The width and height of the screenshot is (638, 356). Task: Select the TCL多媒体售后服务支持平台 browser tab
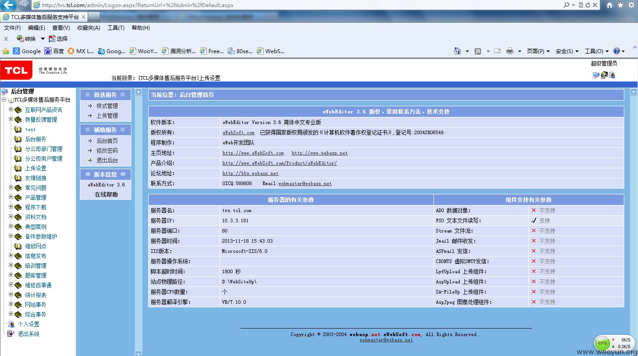44,17
